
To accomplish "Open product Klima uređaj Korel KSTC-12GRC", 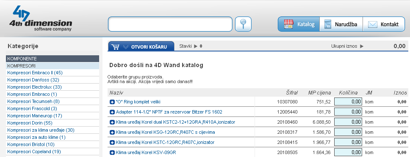I will point(165,142).
